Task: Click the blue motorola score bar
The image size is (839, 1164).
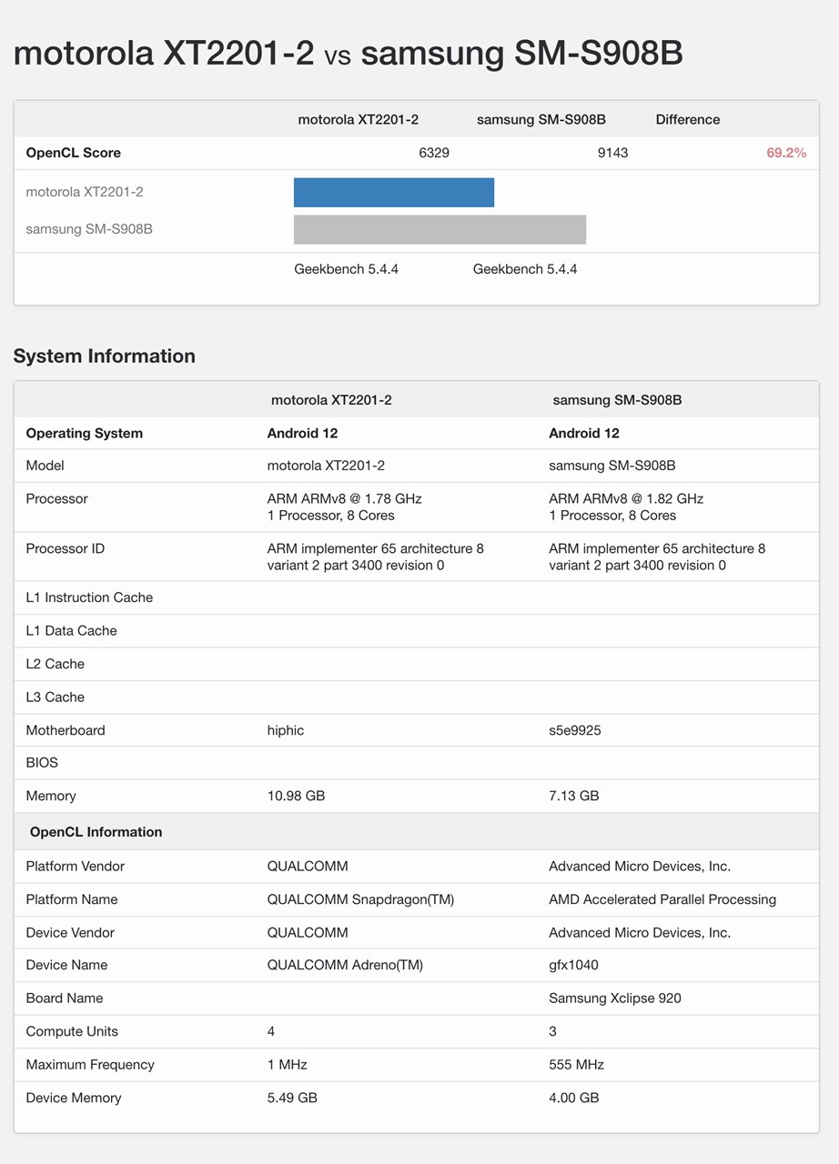Action: tap(393, 192)
